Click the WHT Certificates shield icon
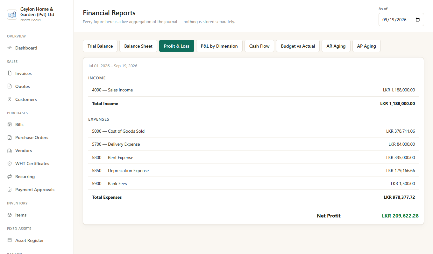 [10, 164]
